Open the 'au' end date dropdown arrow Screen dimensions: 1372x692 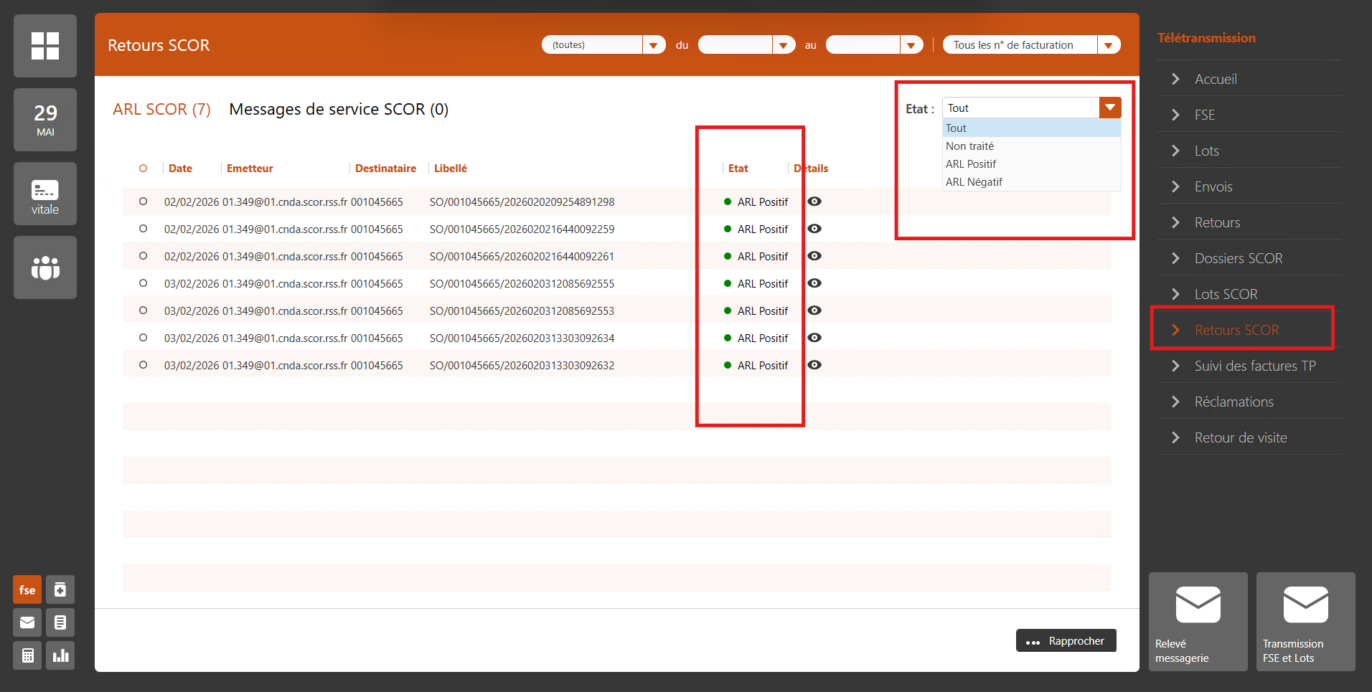(911, 45)
